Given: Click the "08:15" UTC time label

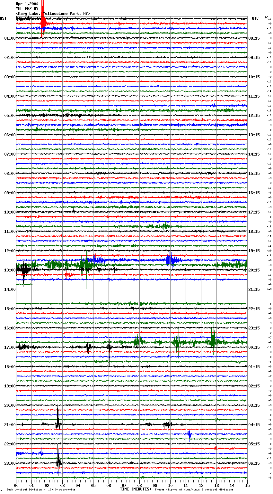Looking at the screenshot, I should [254, 38].
